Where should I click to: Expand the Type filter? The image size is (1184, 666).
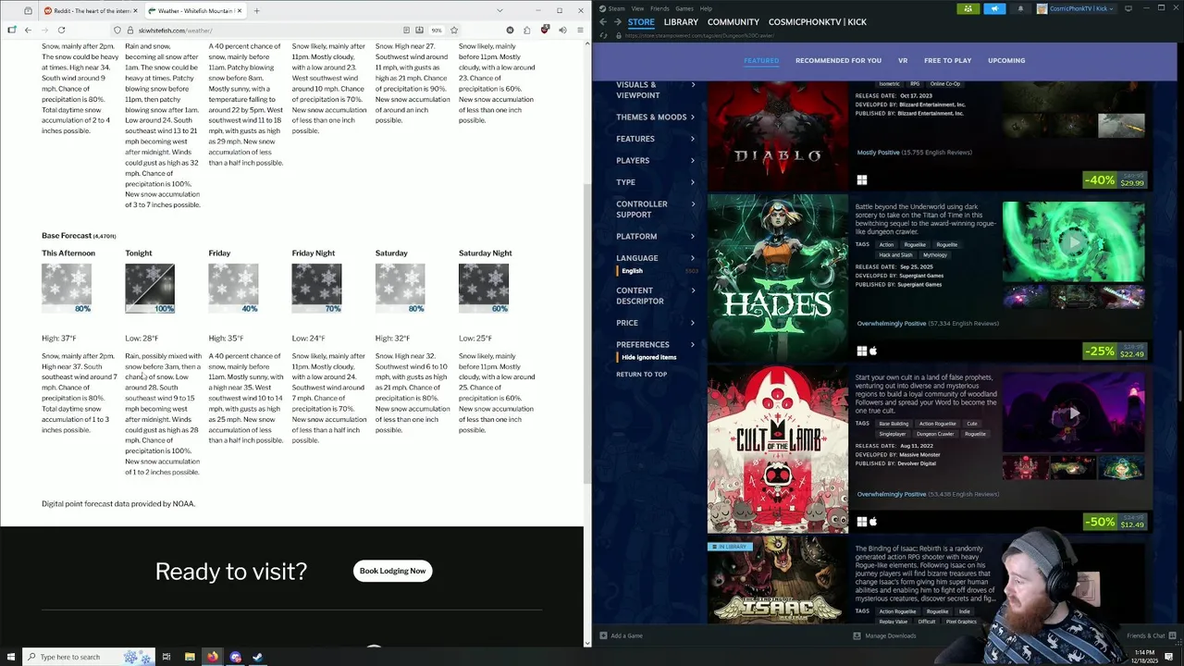[x=656, y=182]
